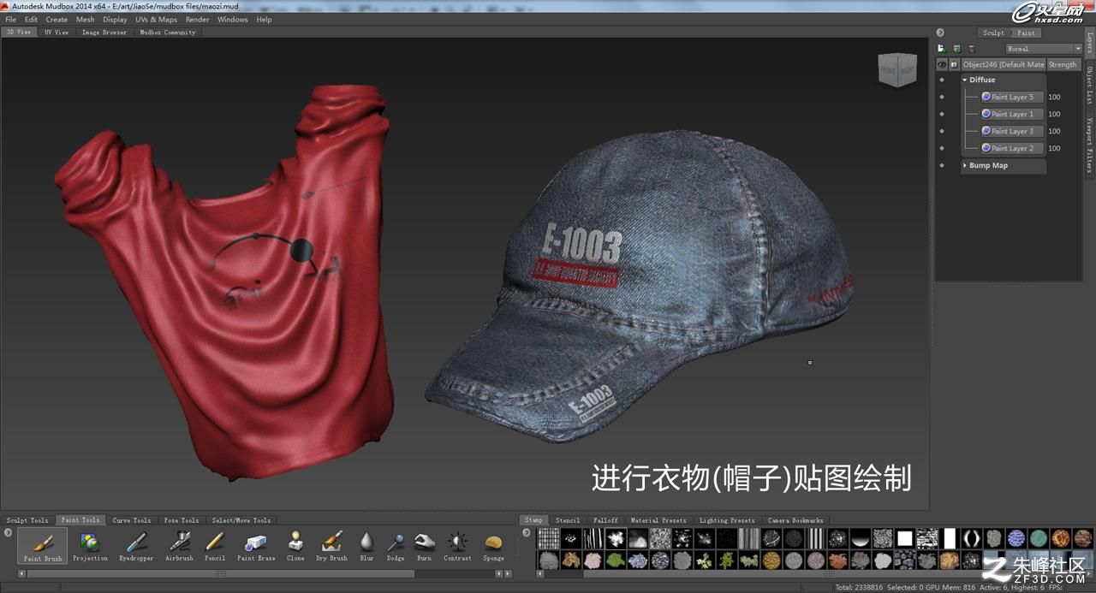
Task: Open the Viewport Filters side tab
Action: point(1090,145)
